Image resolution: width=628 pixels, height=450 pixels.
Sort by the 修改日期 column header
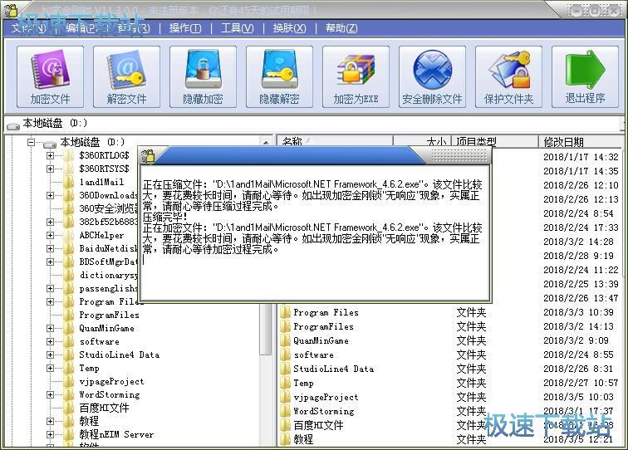(581, 141)
